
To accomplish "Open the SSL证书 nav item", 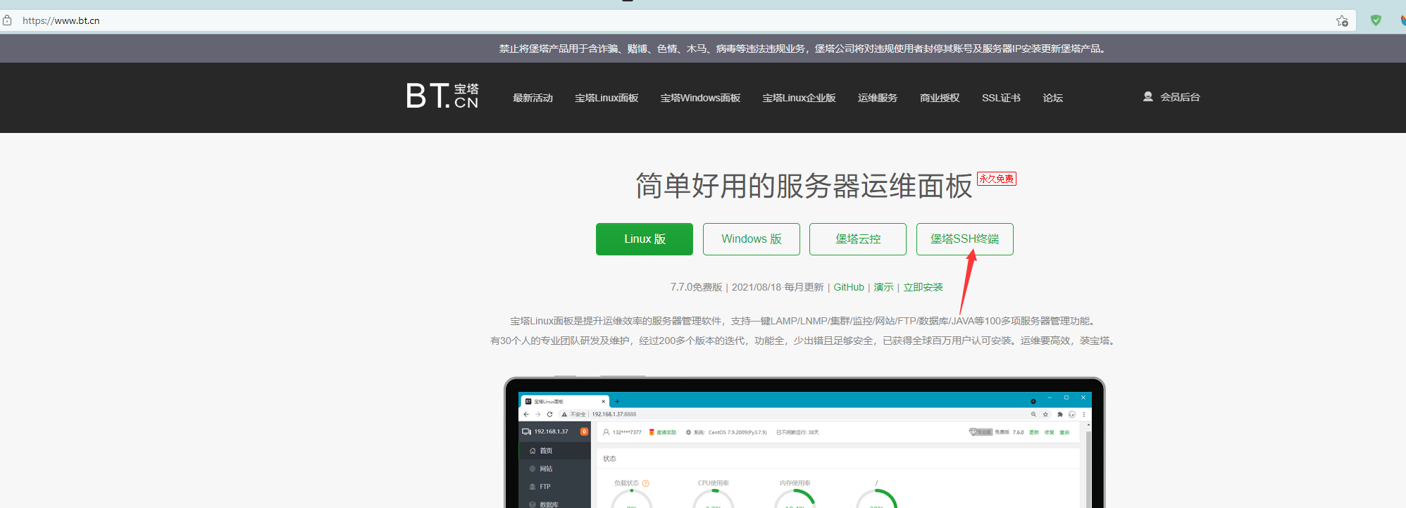I will click(x=1001, y=98).
